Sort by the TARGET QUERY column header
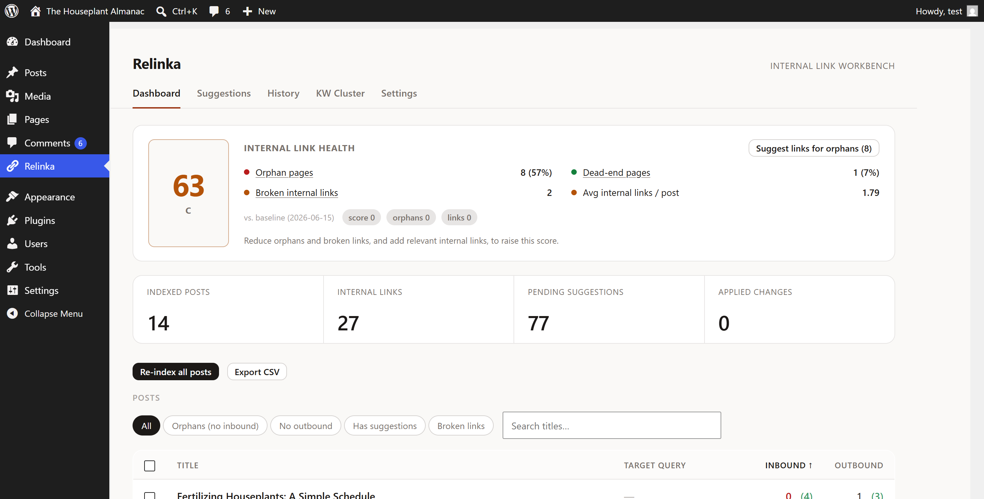This screenshot has height=499, width=984. click(x=655, y=466)
